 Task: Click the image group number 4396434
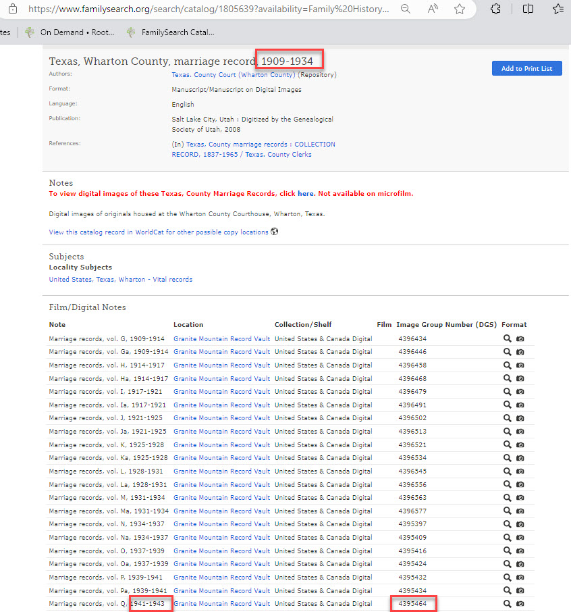[x=412, y=339]
